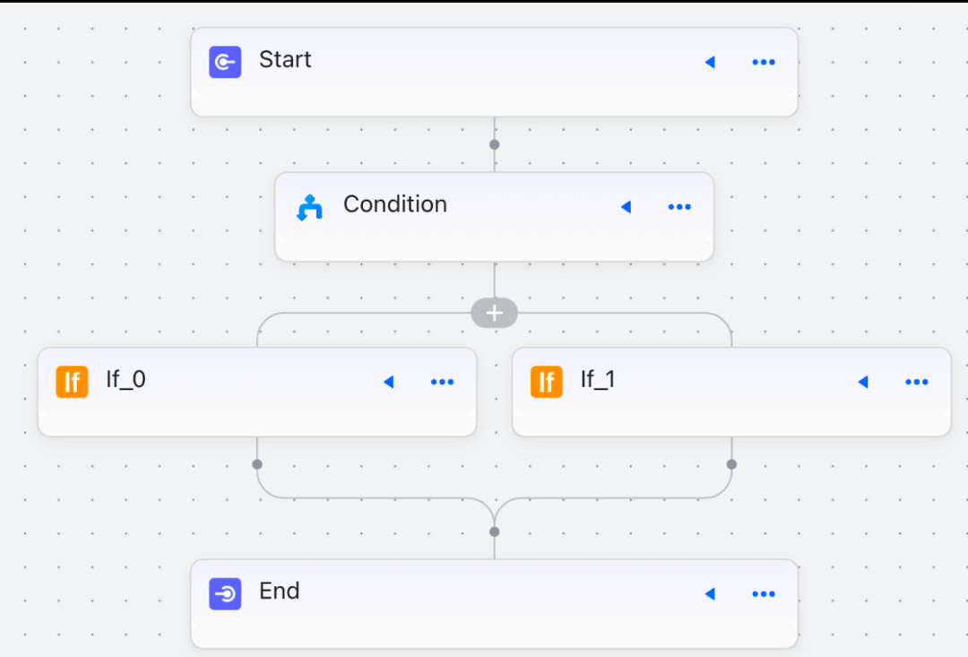Open the three-dot menu on If_1

[x=917, y=382]
